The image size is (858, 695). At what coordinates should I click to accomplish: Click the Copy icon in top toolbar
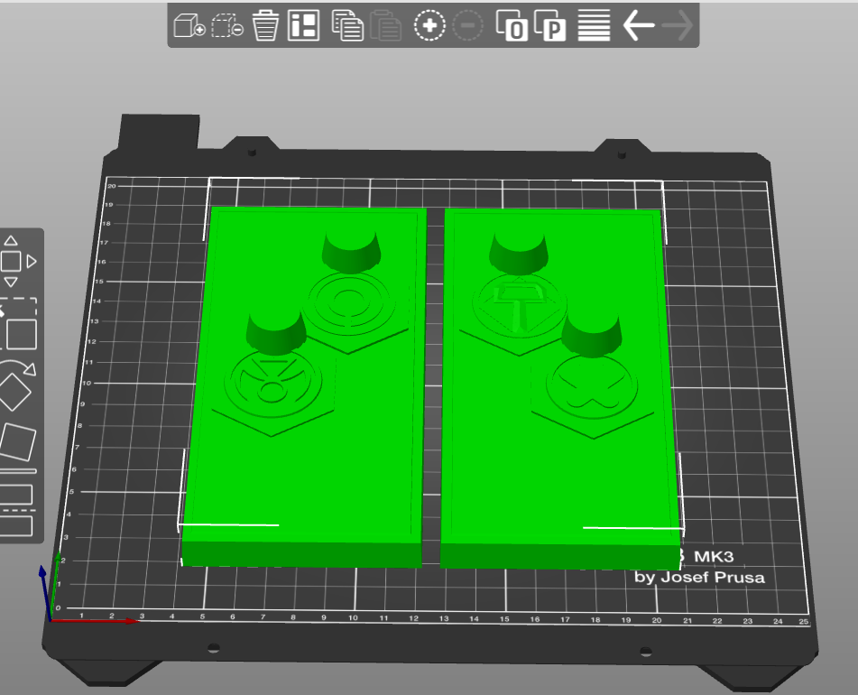coord(347,25)
